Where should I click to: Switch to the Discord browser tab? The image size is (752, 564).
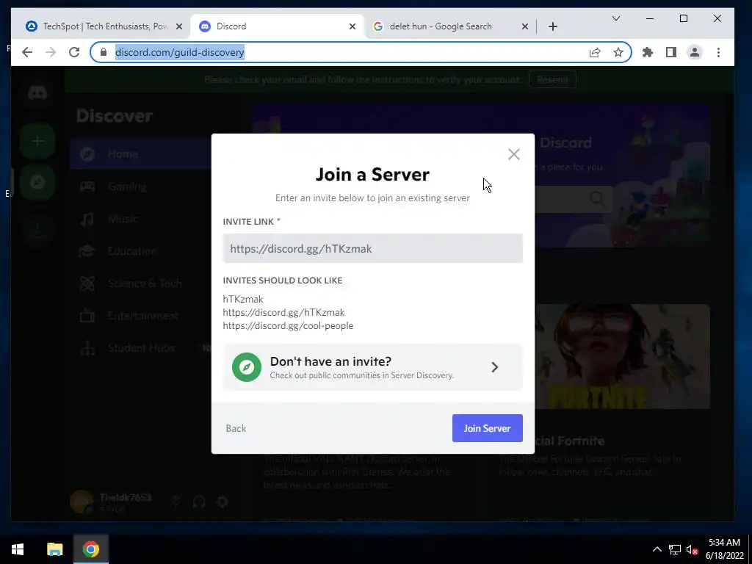click(277, 26)
